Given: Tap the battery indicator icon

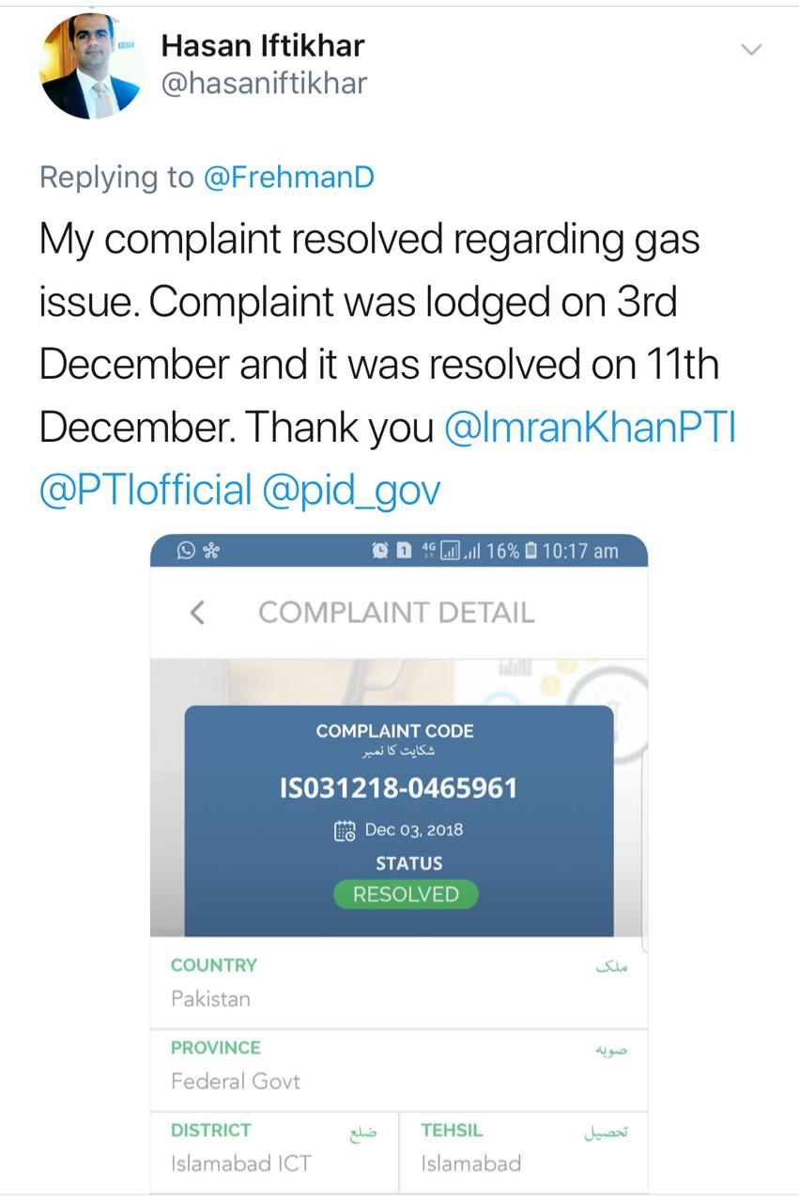Looking at the screenshot, I should 531,552.
